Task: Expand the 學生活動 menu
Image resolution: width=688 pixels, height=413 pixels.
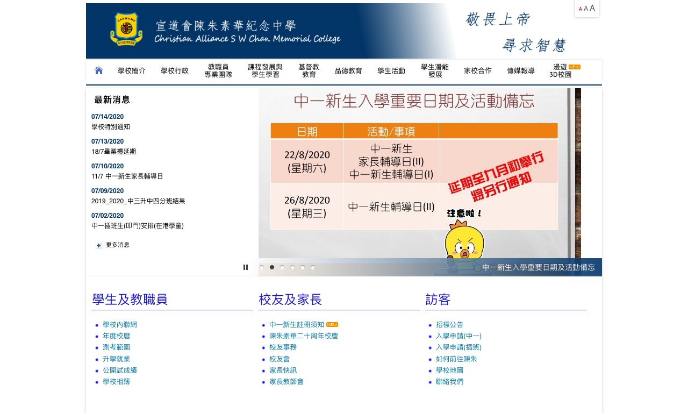Action: tap(391, 70)
